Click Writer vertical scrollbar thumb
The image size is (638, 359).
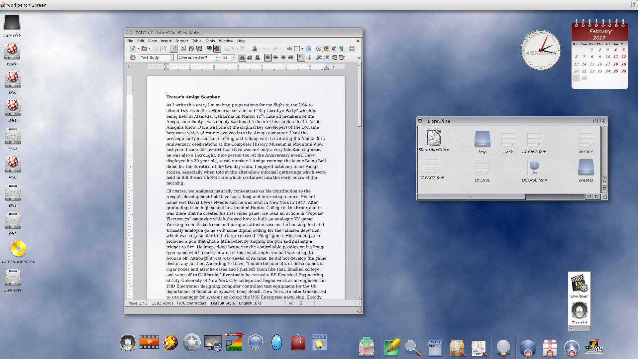click(360, 96)
